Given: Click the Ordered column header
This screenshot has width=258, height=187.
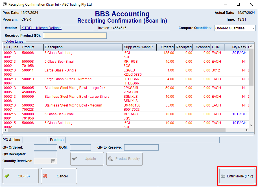Looking at the screenshot, I should click(165, 47).
